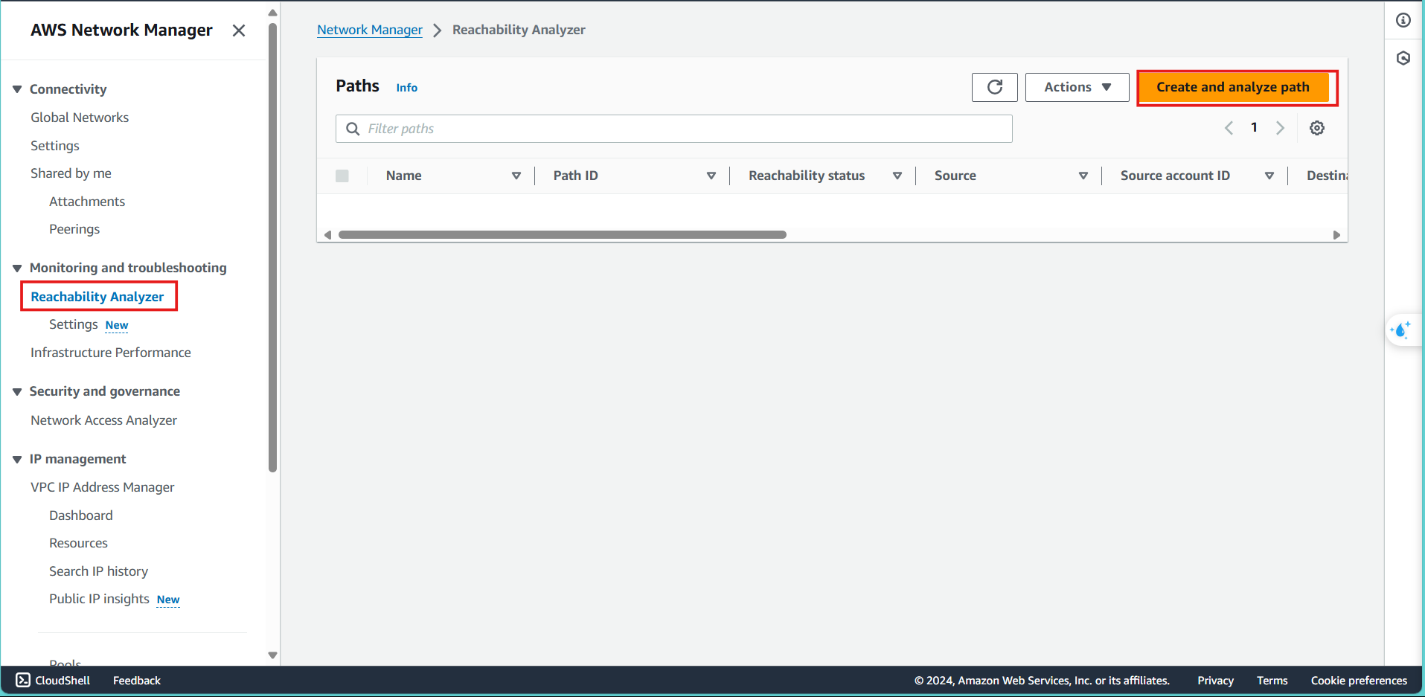Image resolution: width=1425 pixels, height=697 pixels.
Task: Open Paths Info link
Action: (406, 88)
